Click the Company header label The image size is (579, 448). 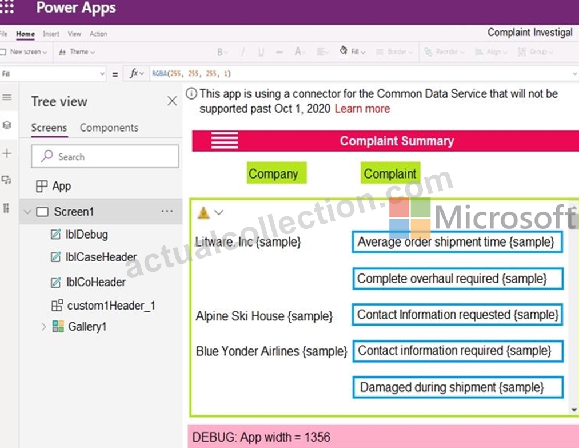pyautogui.click(x=277, y=173)
